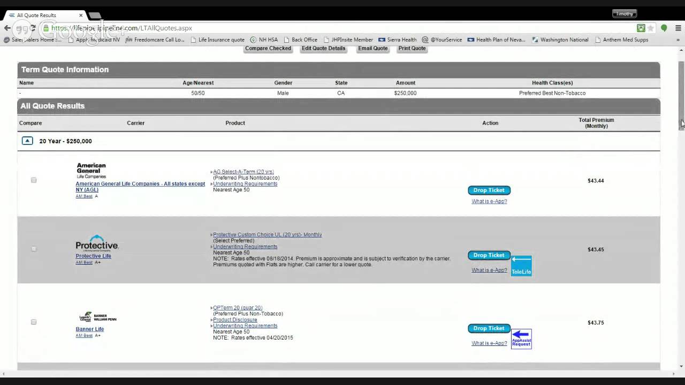Viewport: 685px width, 385px height.
Task: Open What is e-App? in American General row
Action: pyautogui.click(x=489, y=202)
